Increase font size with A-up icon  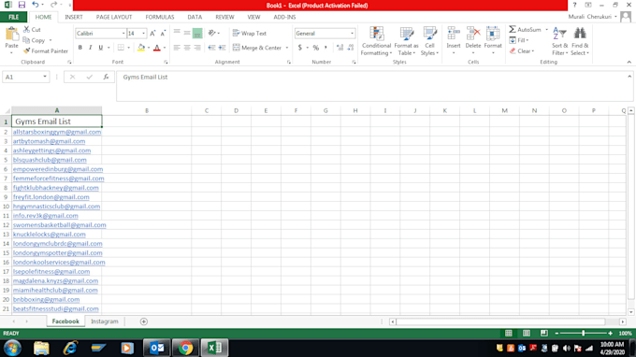pyautogui.click(x=152, y=34)
